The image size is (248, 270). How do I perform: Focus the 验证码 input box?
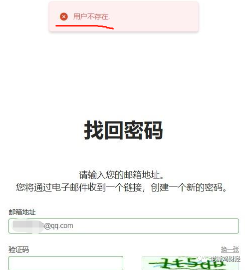(66, 263)
